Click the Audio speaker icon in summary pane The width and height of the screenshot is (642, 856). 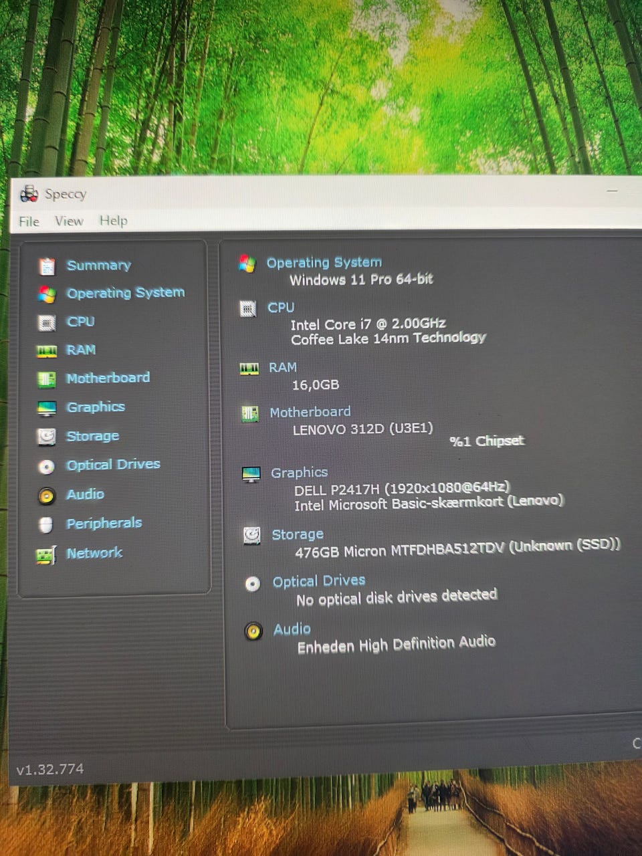coord(253,631)
